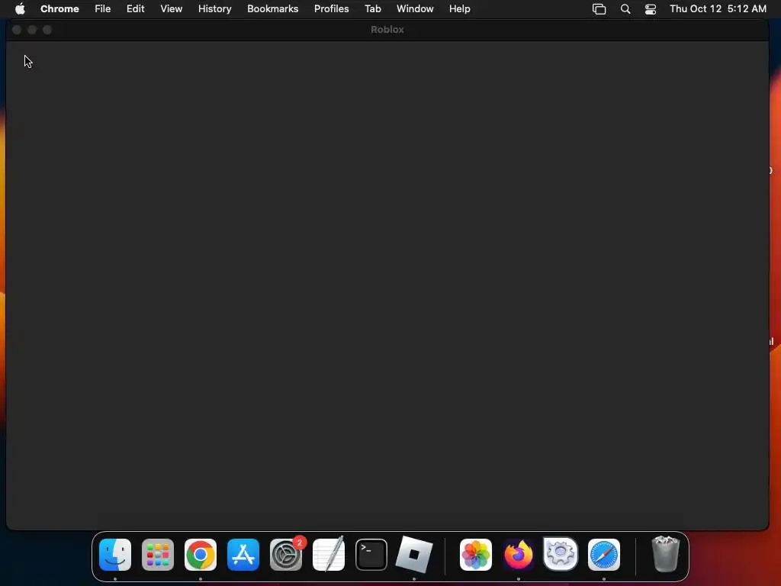Open the Window menu
Image resolution: width=781 pixels, height=586 pixels.
pos(415,9)
